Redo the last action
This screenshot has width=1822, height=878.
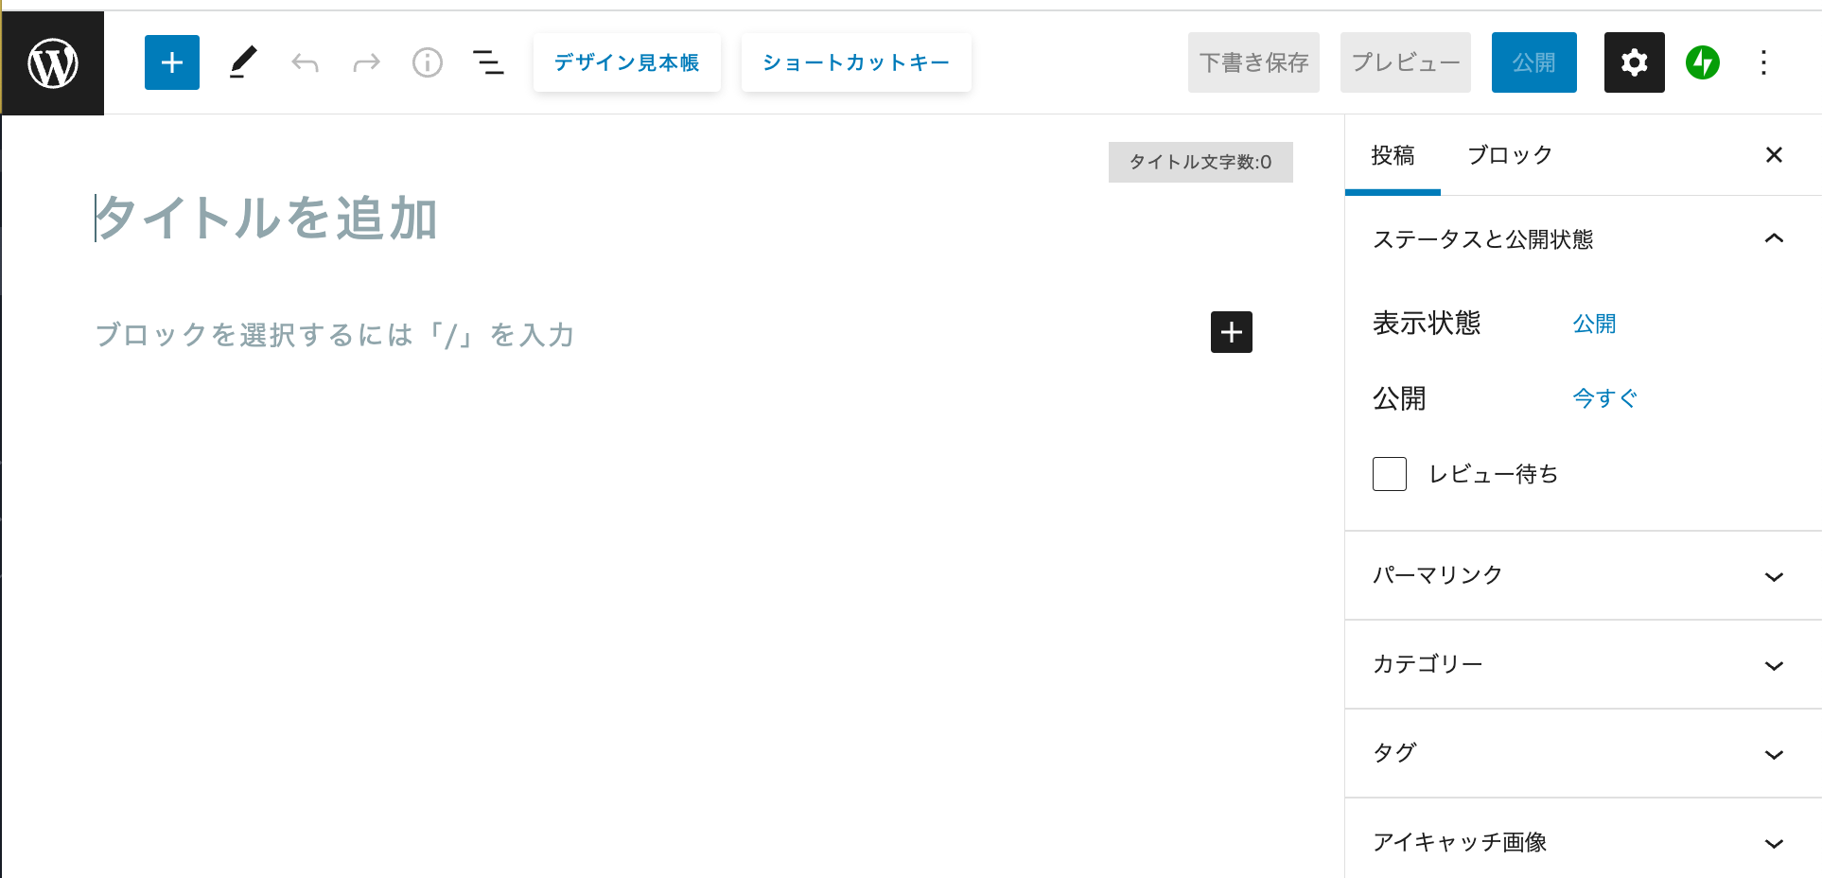pyautogui.click(x=366, y=63)
